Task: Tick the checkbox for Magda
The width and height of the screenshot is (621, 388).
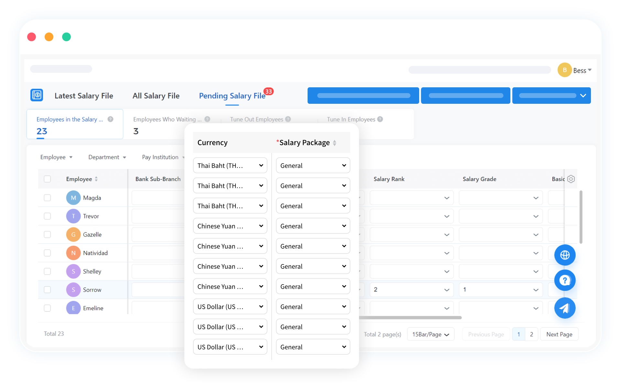Action: pyautogui.click(x=47, y=198)
